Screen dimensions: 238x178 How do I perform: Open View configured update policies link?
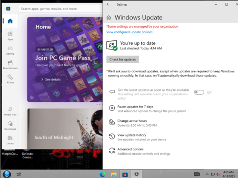(129, 32)
